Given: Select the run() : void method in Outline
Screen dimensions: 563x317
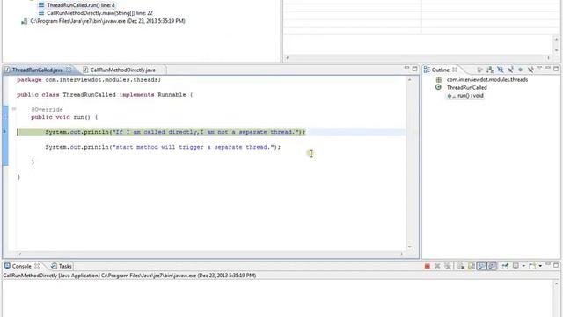Looking at the screenshot, I should [x=470, y=96].
